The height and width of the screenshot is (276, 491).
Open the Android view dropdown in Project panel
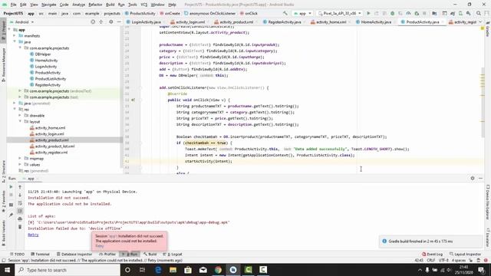[22, 22]
